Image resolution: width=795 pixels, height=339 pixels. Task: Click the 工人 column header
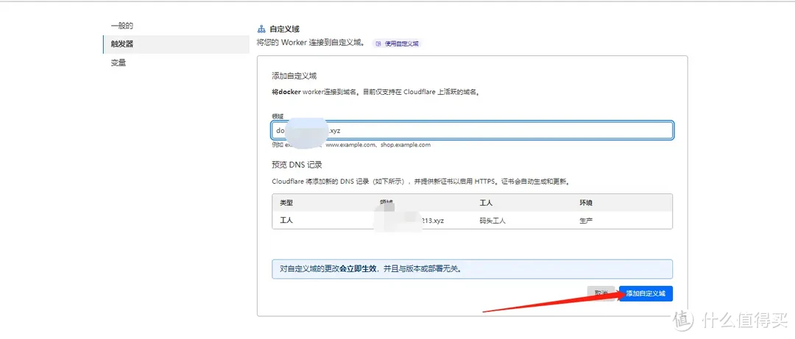pyautogui.click(x=487, y=203)
